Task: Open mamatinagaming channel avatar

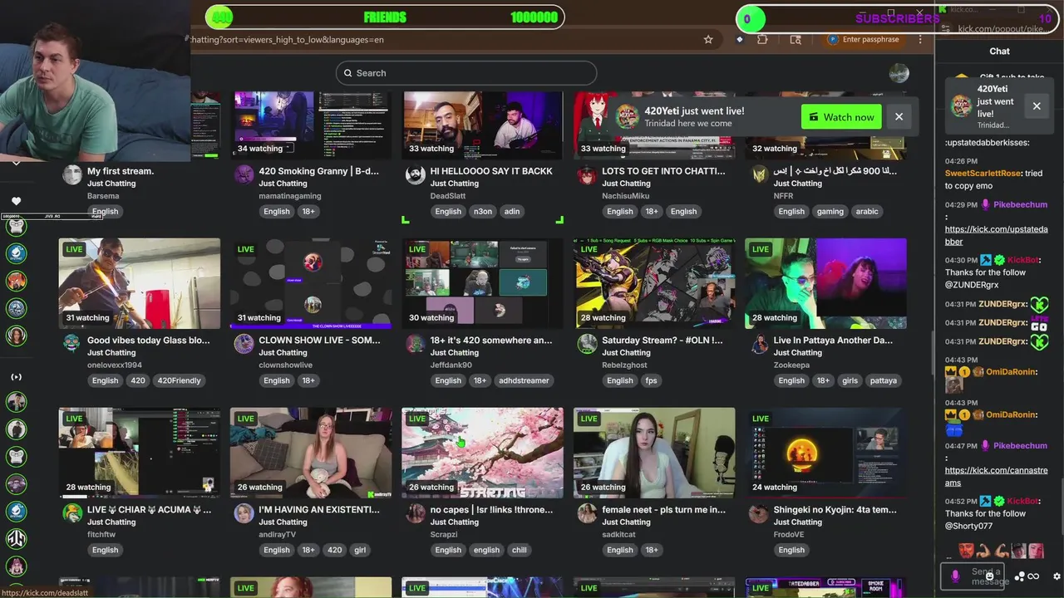Action: click(x=244, y=174)
